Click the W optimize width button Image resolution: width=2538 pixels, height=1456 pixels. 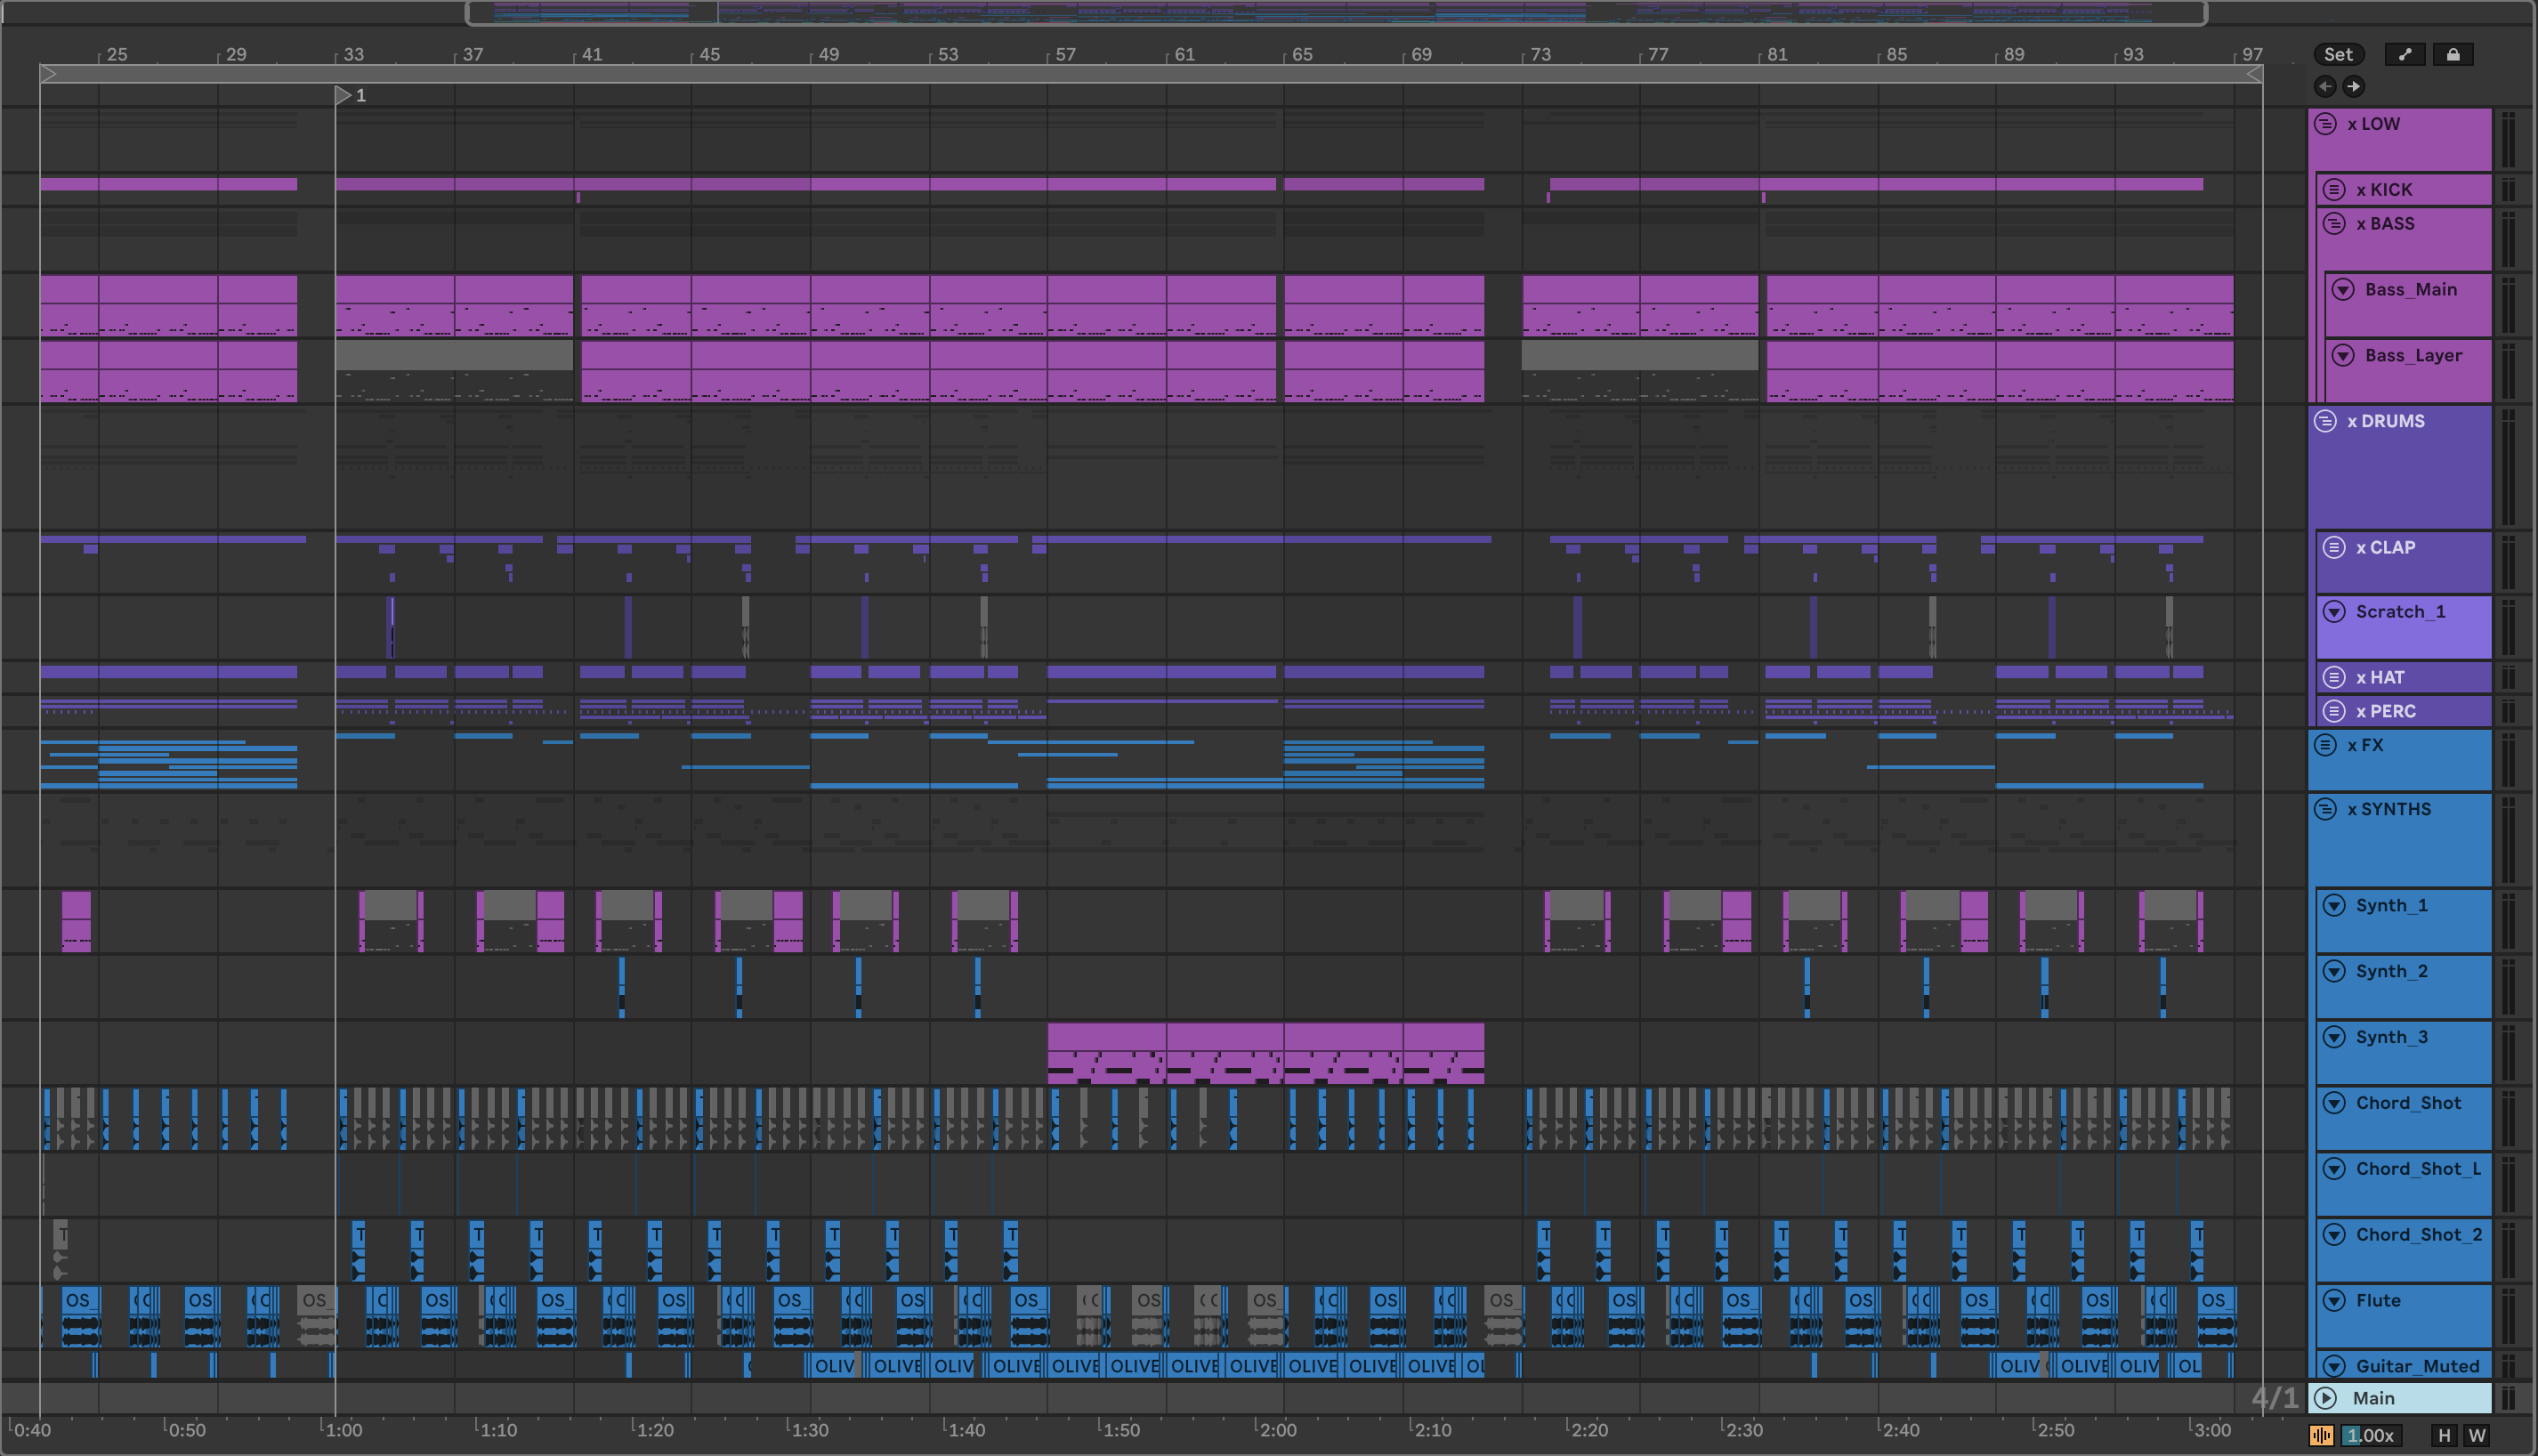2477,1435
